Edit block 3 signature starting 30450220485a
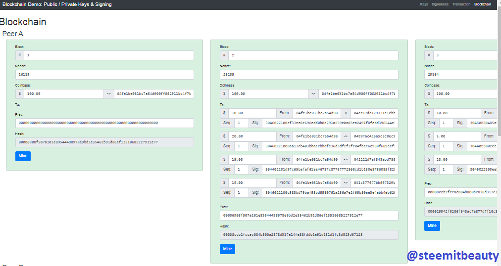Image resolution: width=501 pixels, height=266 pixels. [x=482, y=123]
